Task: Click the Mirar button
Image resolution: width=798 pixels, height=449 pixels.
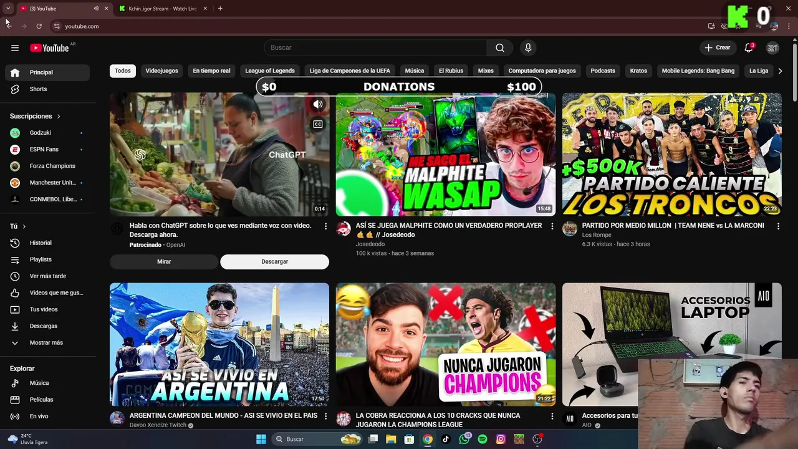Action: (164, 262)
